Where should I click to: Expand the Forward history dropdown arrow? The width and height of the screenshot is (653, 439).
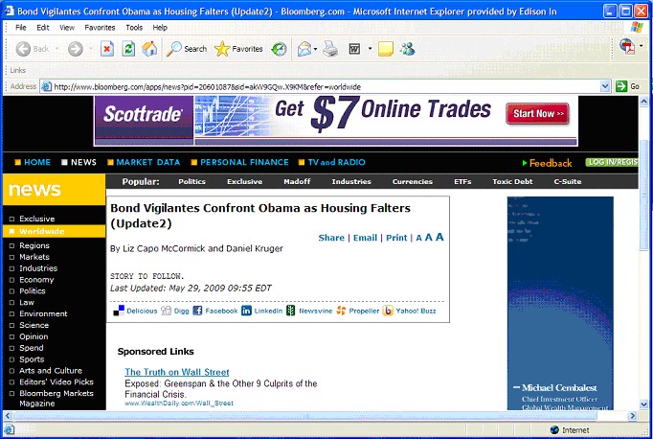point(91,49)
